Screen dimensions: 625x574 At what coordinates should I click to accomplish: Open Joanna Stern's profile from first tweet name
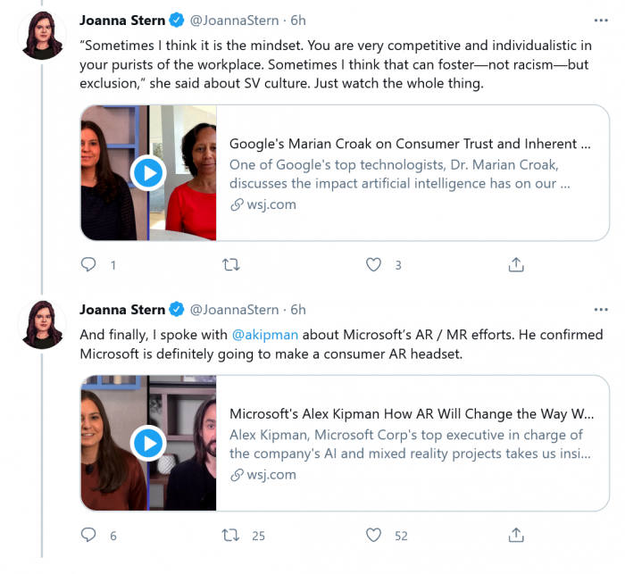122,21
